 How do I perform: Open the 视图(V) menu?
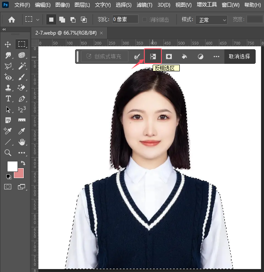coord(184,5)
